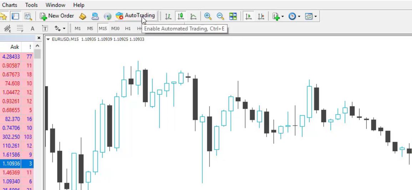Switch timeframe to M1
The image size is (412, 190).
coord(77,29)
